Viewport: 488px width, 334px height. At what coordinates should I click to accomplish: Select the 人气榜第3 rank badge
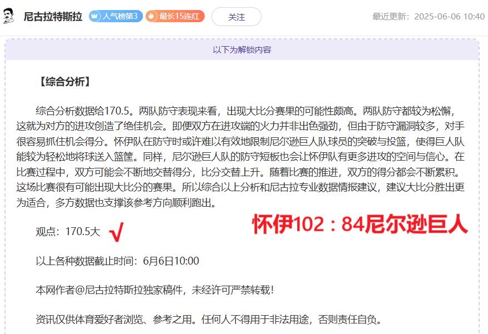tap(116, 16)
